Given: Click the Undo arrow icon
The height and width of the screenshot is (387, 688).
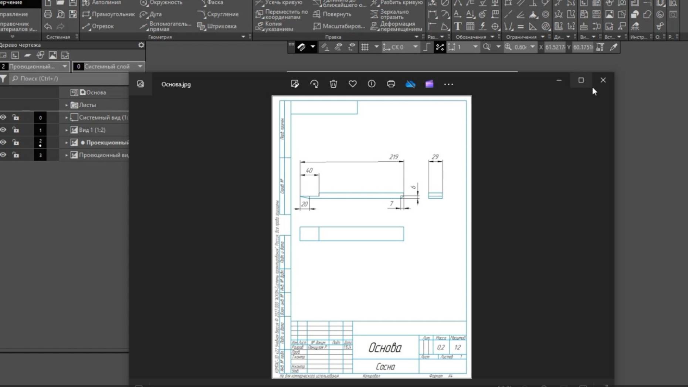Looking at the screenshot, I should click(x=48, y=26).
